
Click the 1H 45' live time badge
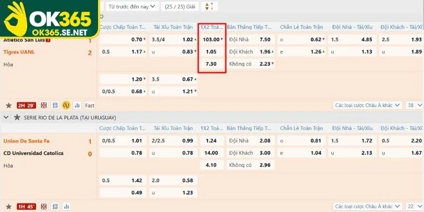[x=26, y=207]
